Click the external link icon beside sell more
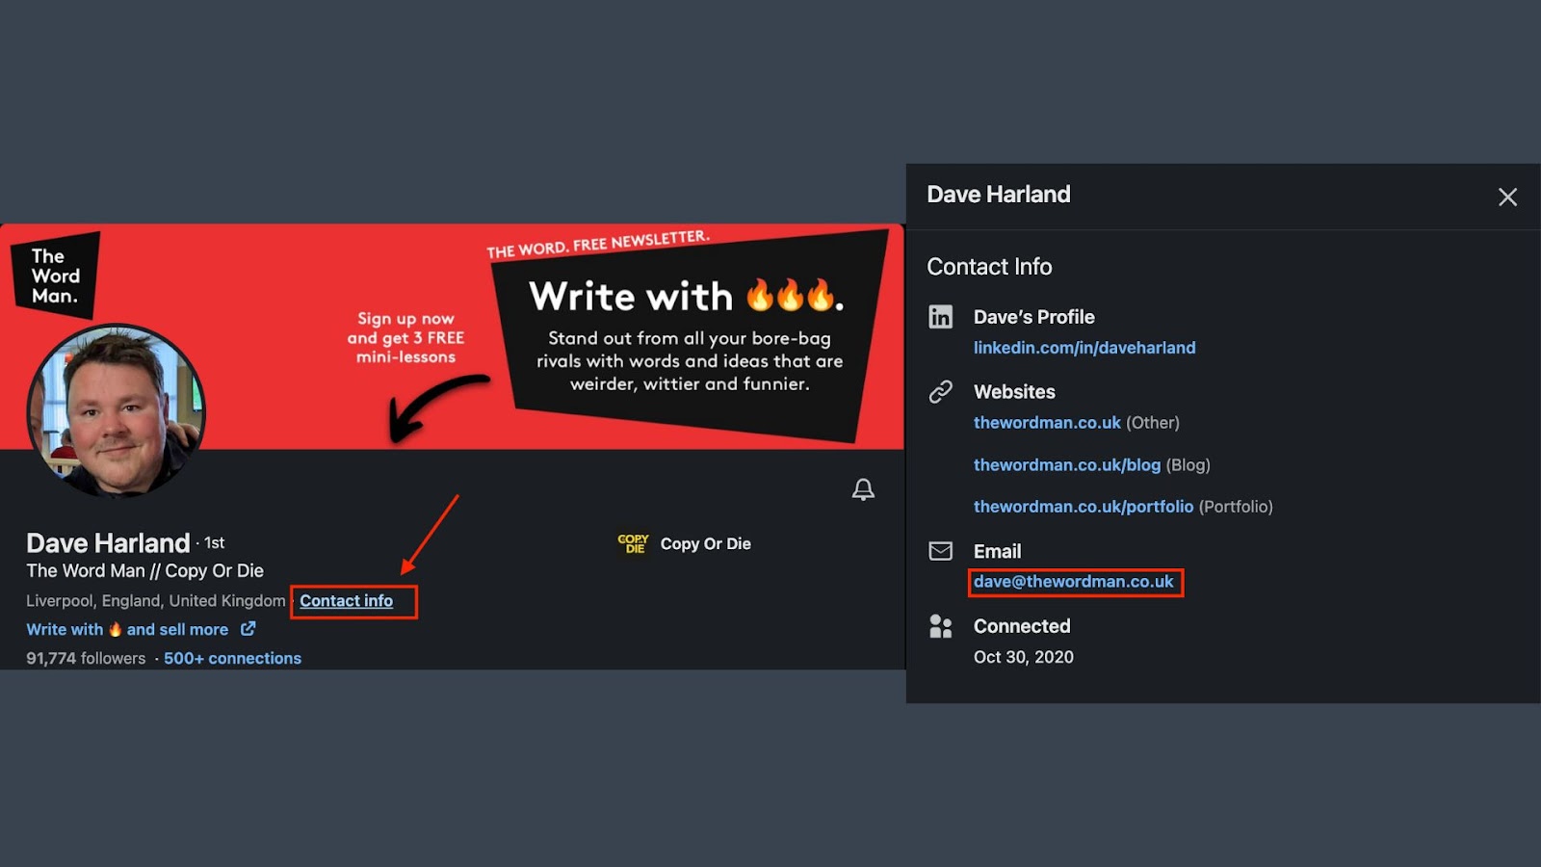 248,629
